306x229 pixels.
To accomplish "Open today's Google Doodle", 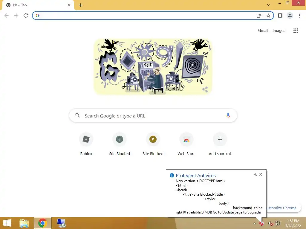I will (153, 66).
